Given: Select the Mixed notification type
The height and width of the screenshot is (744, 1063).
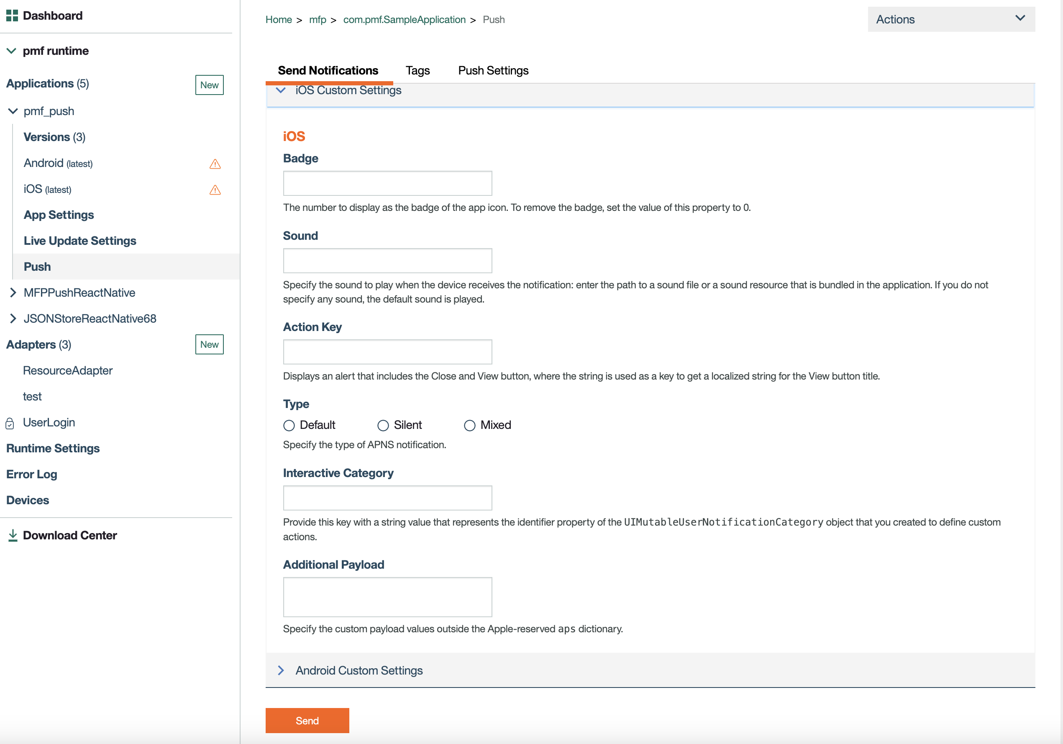Looking at the screenshot, I should [469, 425].
